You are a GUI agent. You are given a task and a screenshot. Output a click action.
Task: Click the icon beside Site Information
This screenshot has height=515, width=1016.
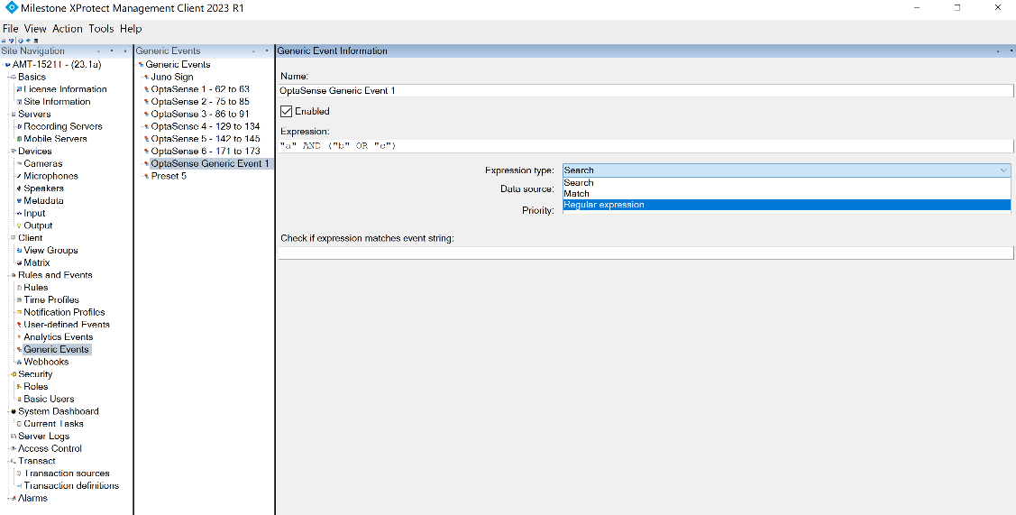click(x=20, y=102)
